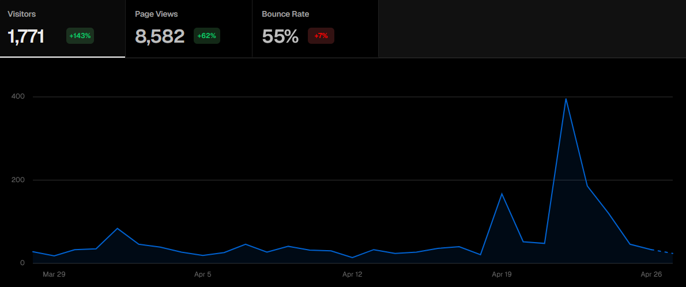
Task: Click the Apr 26 date label
Action: pos(651,274)
